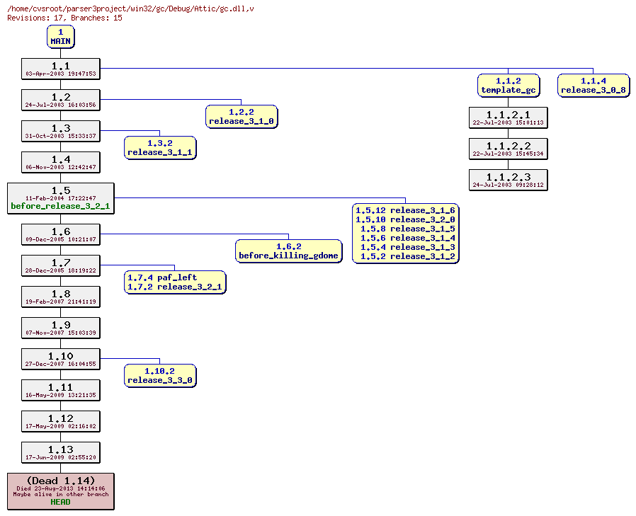The image size is (636, 516).
Task: Click the 1.5.6 release_3_1_4 entry
Action: pyautogui.click(x=408, y=239)
